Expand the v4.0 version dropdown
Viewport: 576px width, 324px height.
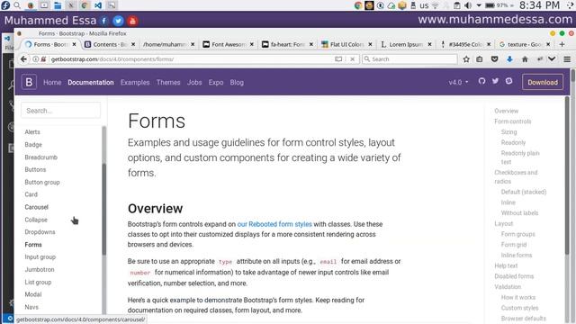[458, 82]
